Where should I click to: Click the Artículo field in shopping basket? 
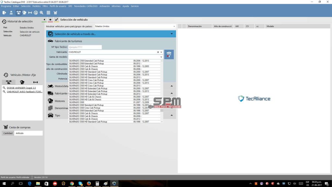(x=29, y=133)
